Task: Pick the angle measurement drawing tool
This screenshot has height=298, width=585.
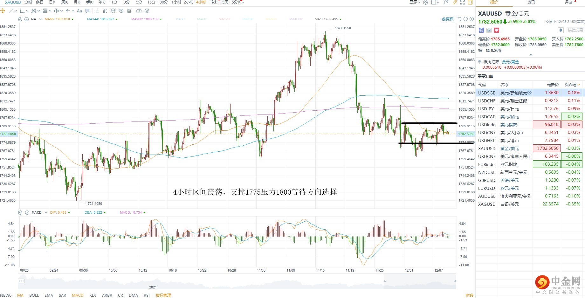Action: (97, 11)
